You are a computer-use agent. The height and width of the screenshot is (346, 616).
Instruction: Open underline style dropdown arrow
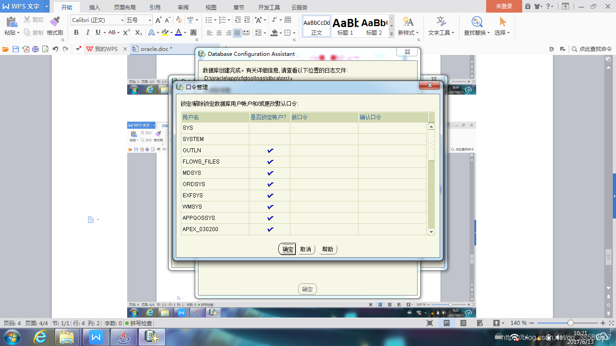point(105,32)
